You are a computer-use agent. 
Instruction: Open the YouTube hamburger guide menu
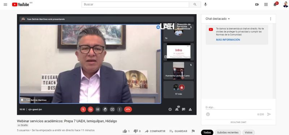(5, 4)
